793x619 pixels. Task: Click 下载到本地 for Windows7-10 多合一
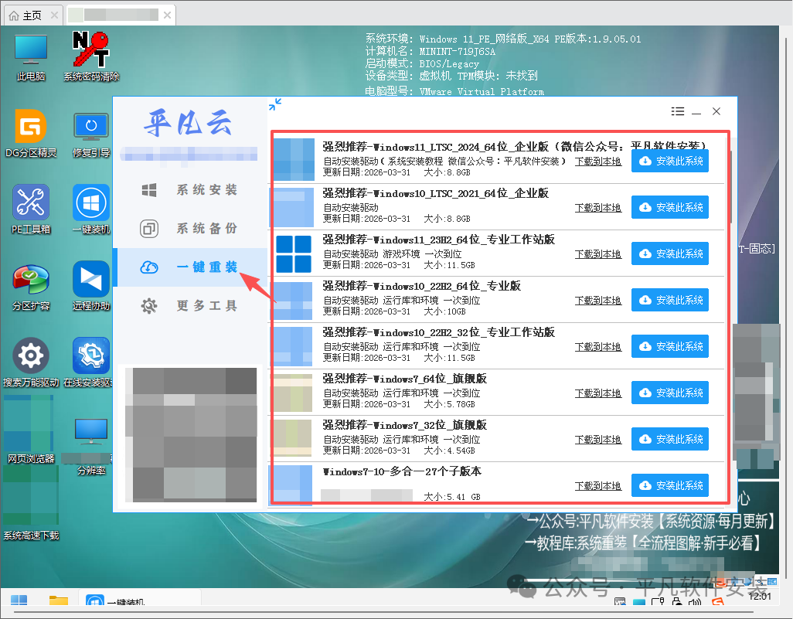pos(597,486)
